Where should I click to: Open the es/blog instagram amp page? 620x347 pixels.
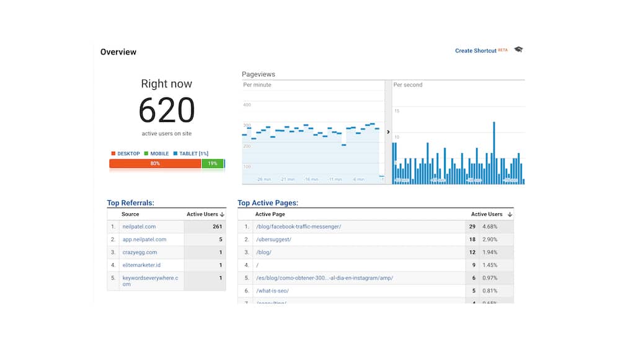(x=324, y=278)
